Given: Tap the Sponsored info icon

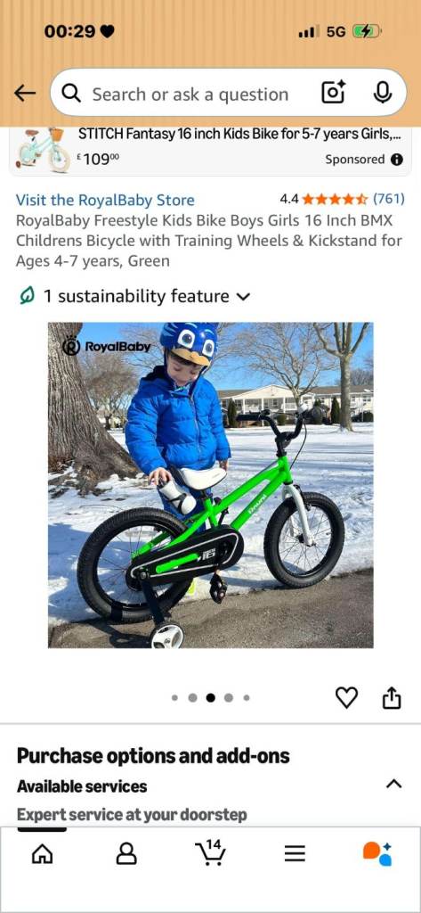Looking at the screenshot, I should (397, 160).
